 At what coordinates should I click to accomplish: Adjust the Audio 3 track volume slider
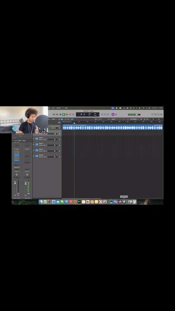pos(52,140)
